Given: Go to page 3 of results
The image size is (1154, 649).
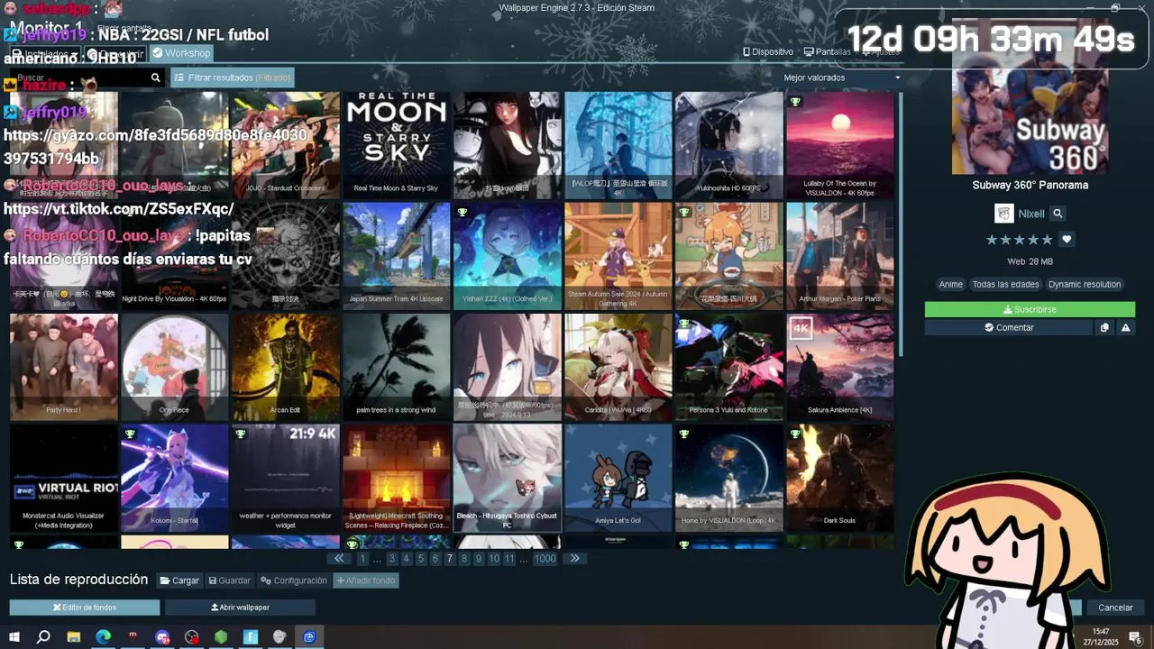Looking at the screenshot, I should [391, 559].
